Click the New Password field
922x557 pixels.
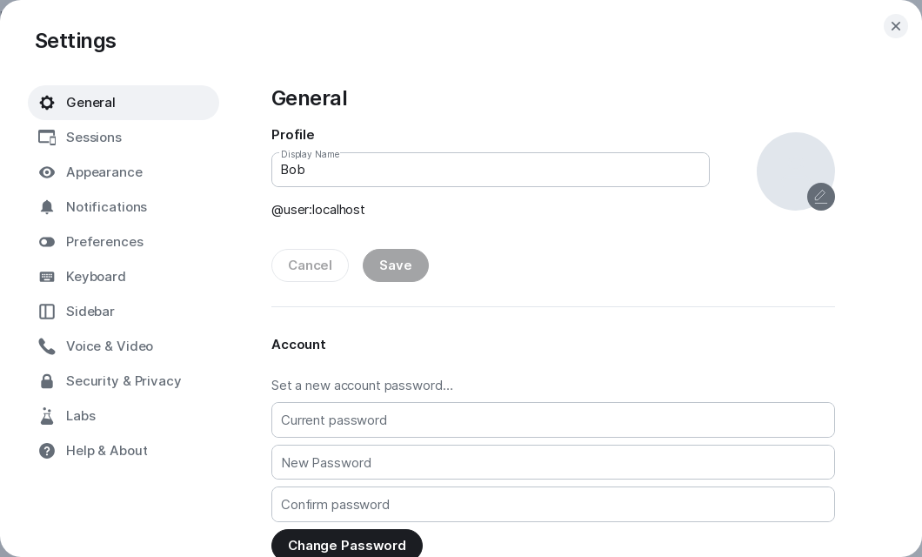[552, 462]
